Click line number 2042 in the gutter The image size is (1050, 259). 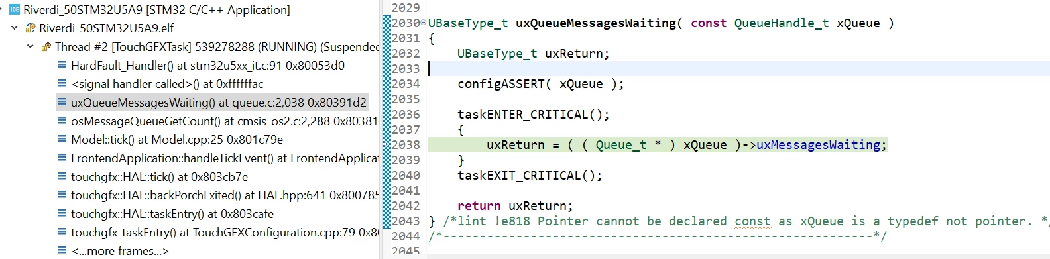pos(406,206)
